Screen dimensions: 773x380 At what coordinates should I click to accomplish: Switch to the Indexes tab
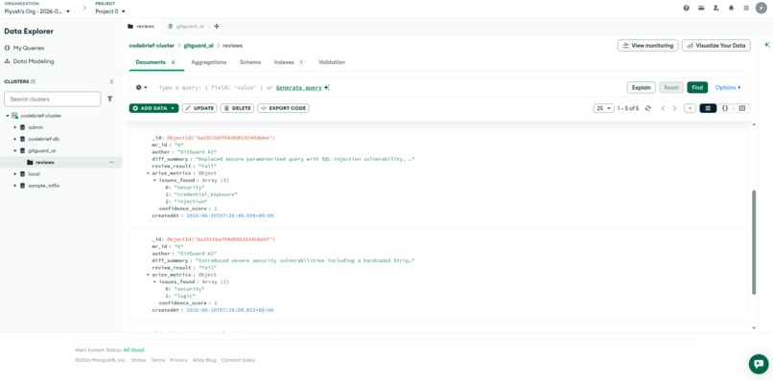coord(289,62)
